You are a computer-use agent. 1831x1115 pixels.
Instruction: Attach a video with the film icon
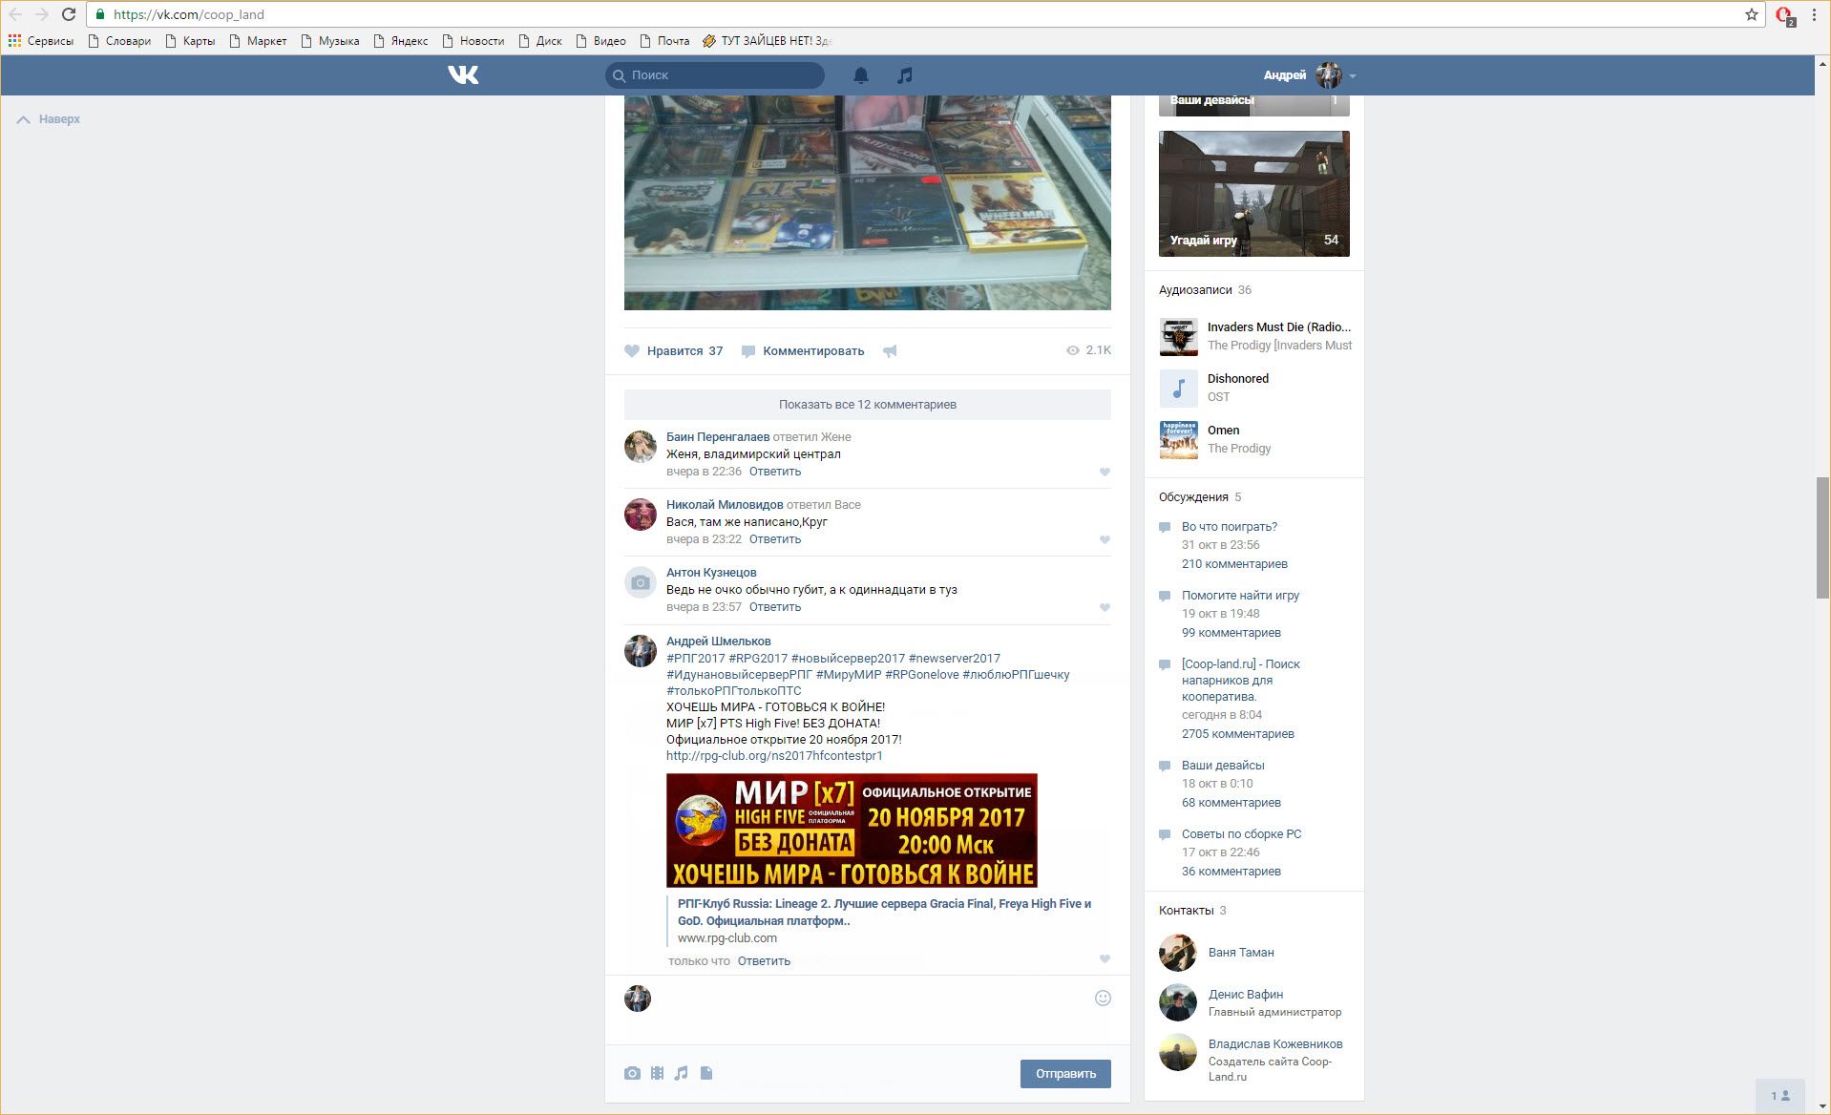pyautogui.click(x=657, y=1073)
